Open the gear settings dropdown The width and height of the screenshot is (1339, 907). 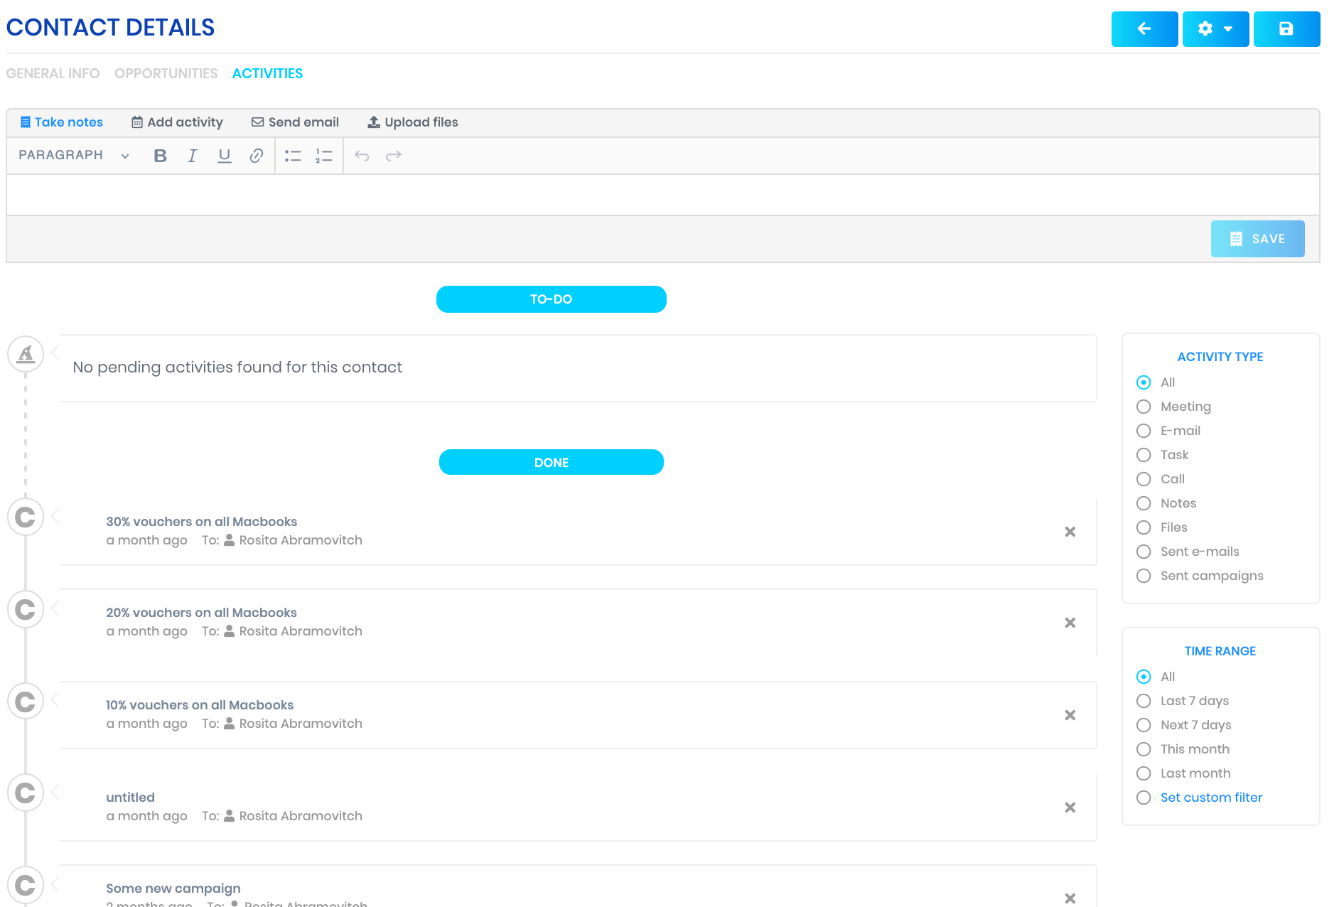[x=1215, y=29]
